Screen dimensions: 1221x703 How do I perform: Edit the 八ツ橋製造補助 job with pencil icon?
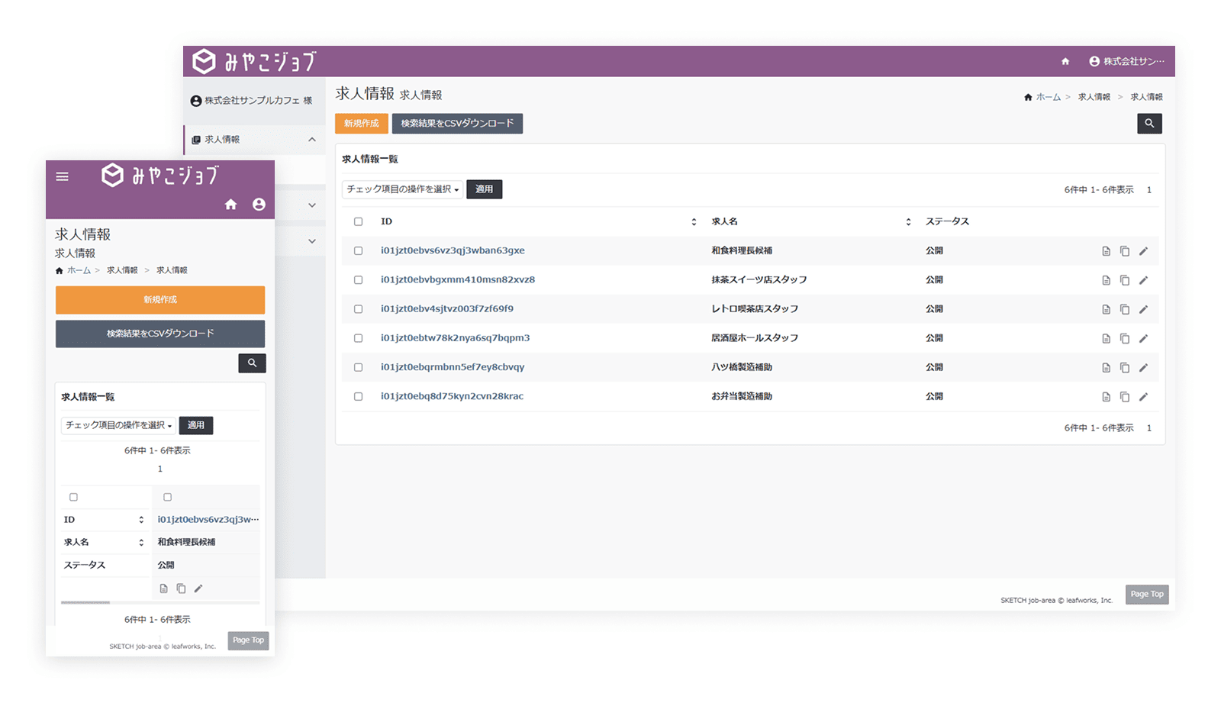click(x=1143, y=367)
